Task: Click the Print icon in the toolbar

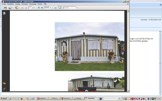Action: click(5, 8)
